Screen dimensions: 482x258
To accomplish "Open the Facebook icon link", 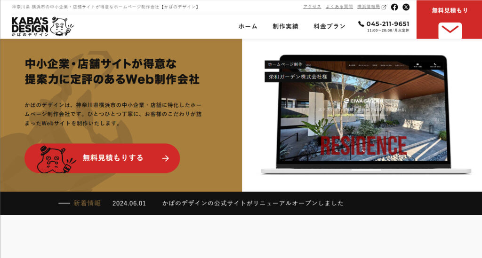I will point(394,7).
